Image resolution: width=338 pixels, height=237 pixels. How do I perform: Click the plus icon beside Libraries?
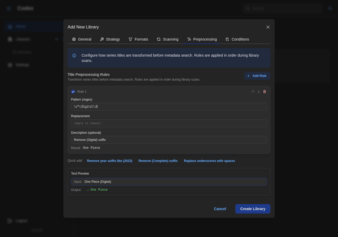click(57, 39)
